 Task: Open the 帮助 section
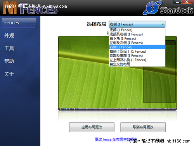point(9,61)
